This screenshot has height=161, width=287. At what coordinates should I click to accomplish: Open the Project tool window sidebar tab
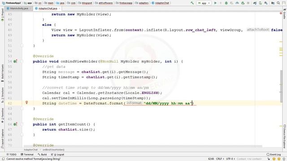[2, 15]
